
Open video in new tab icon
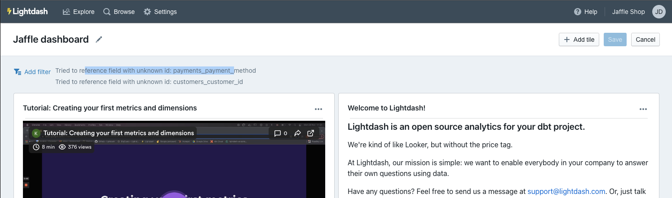coord(311,133)
